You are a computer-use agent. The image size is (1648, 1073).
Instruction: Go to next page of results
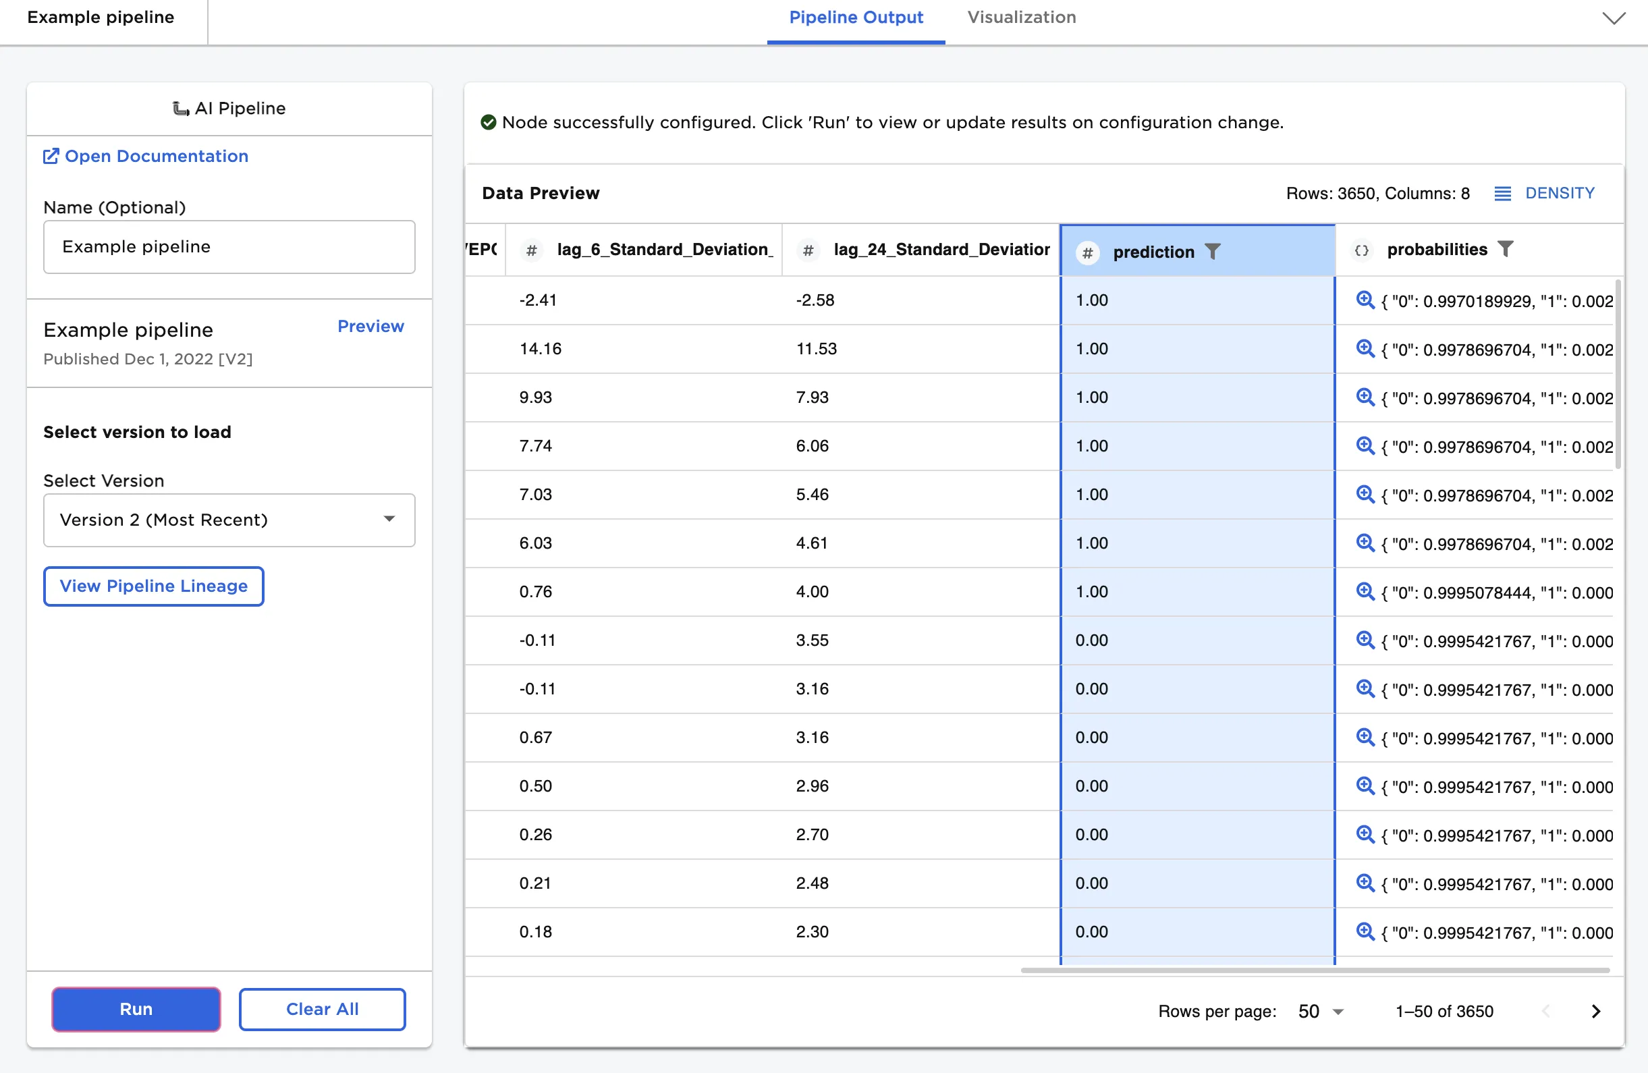point(1595,1011)
